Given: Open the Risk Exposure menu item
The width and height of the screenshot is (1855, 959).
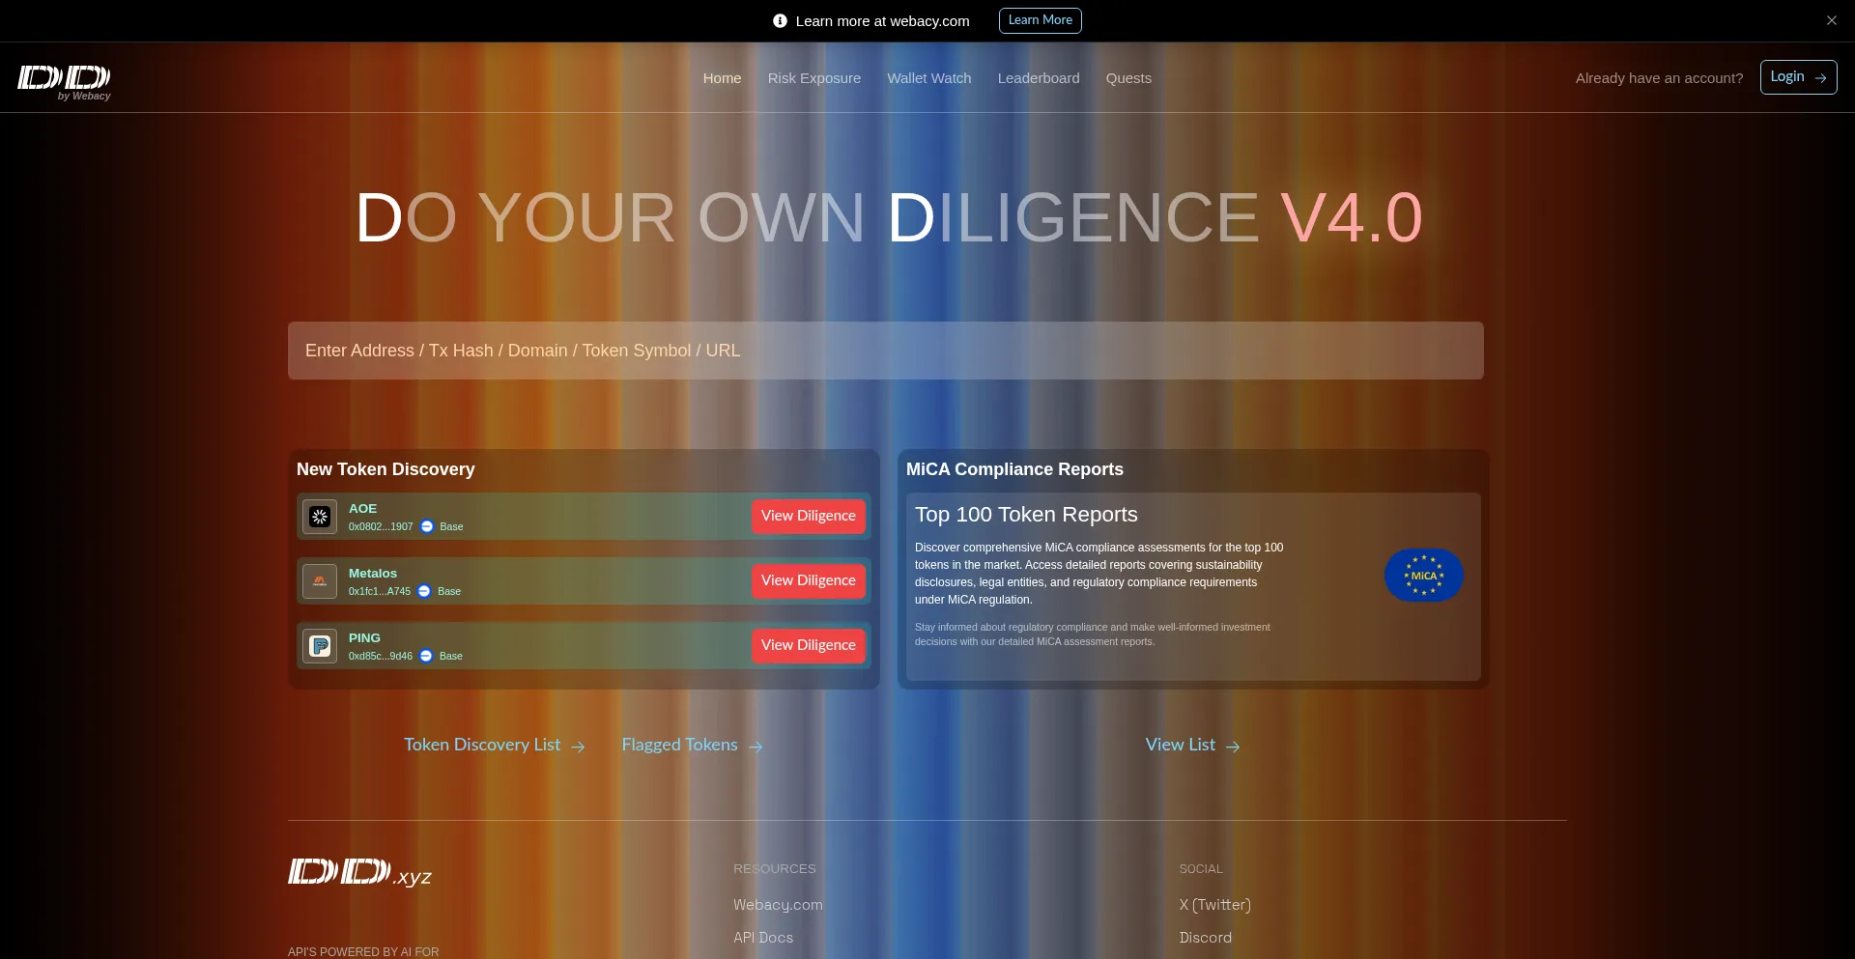Looking at the screenshot, I should [813, 78].
